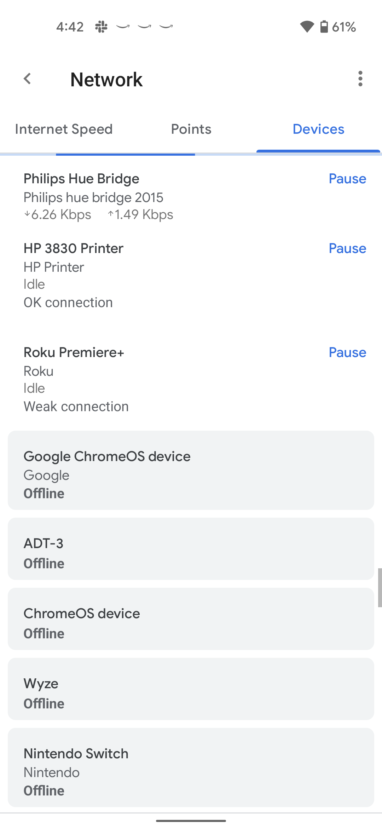Tap the back arrow icon
This screenshot has height=828, width=382.
28,79
